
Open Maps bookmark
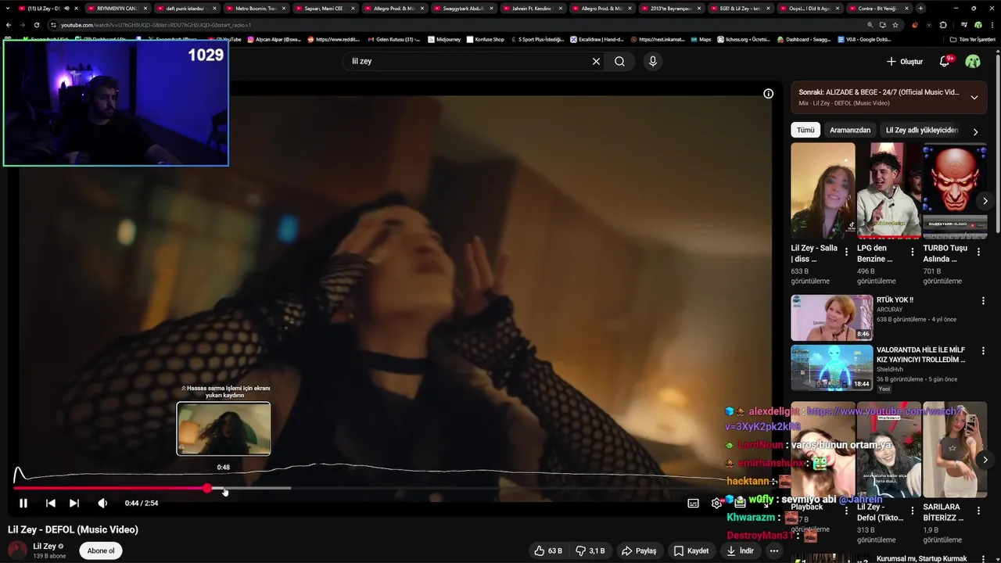tap(701, 39)
